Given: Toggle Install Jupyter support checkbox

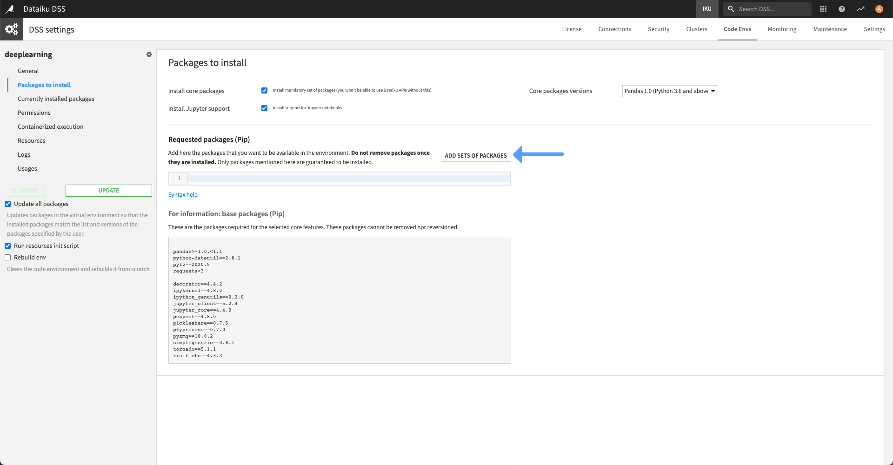Looking at the screenshot, I should click(x=264, y=108).
